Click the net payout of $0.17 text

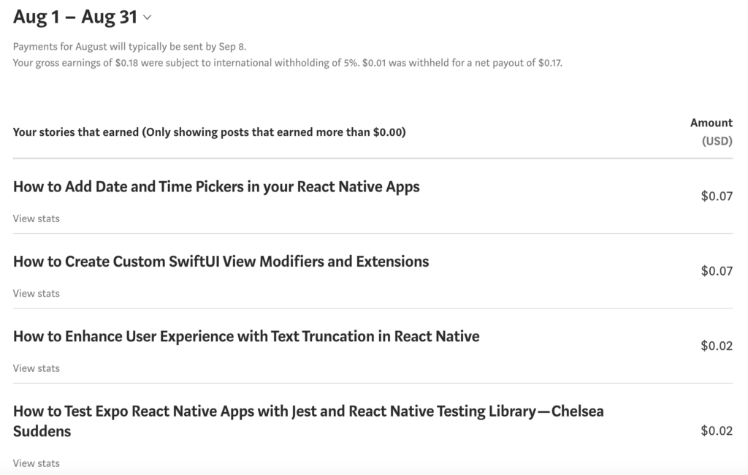tap(518, 63)
